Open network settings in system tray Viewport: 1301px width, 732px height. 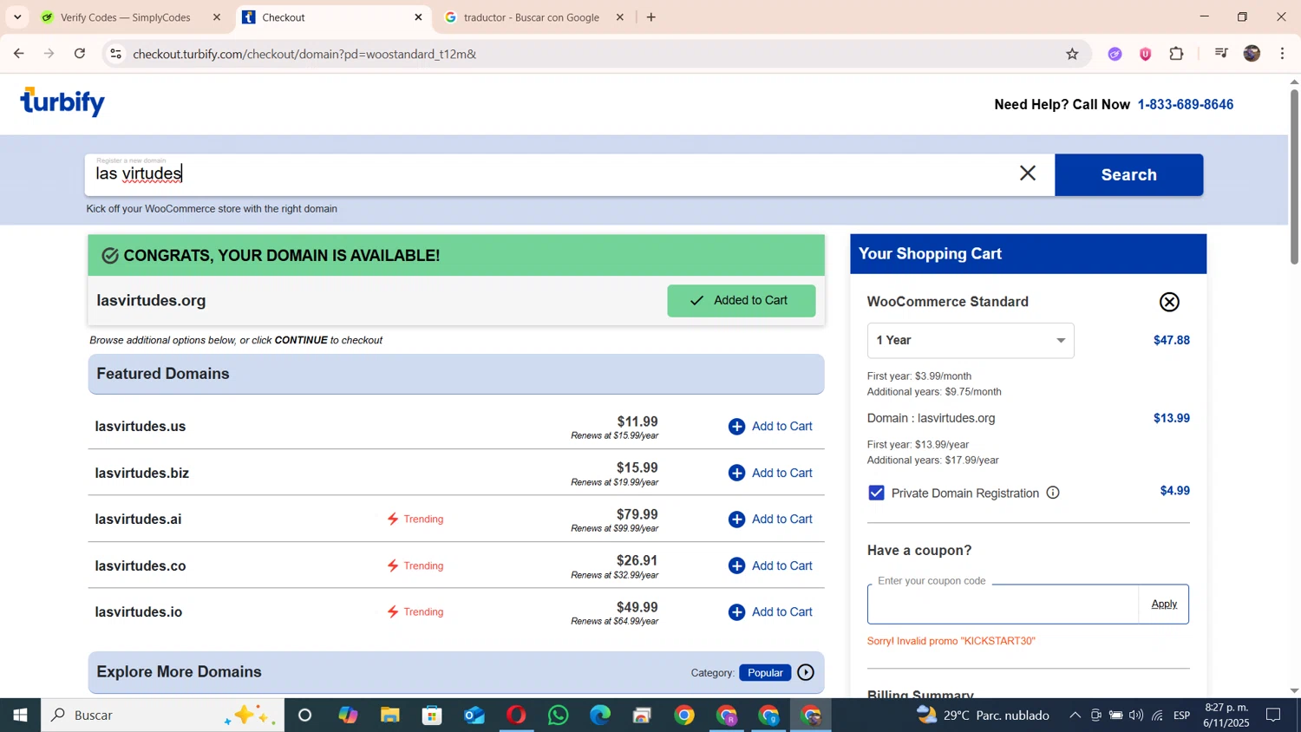[1158, 716]
